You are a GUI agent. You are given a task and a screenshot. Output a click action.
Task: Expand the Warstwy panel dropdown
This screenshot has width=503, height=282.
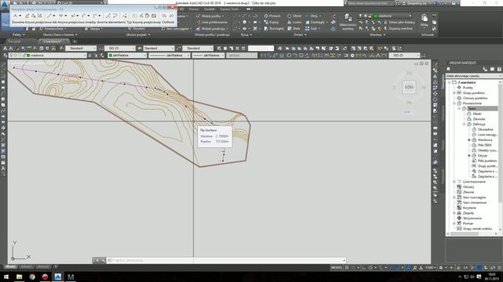click(x=377, y=34)
